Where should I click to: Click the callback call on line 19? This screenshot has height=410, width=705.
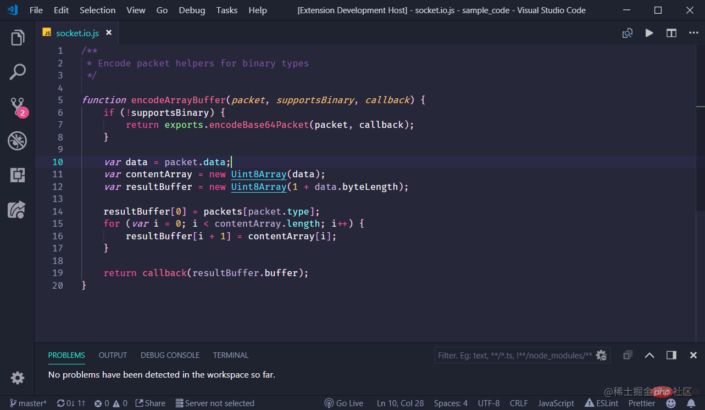point(164,273)
